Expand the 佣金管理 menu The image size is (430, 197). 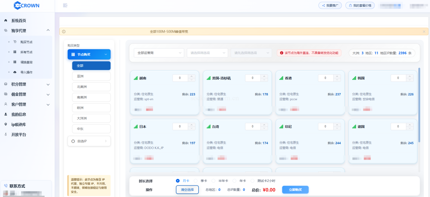(48, 94)
